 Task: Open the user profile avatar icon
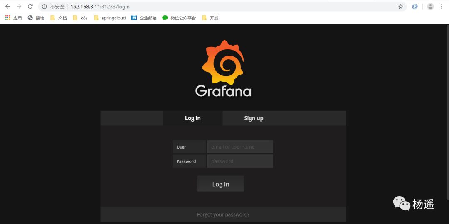430,6
